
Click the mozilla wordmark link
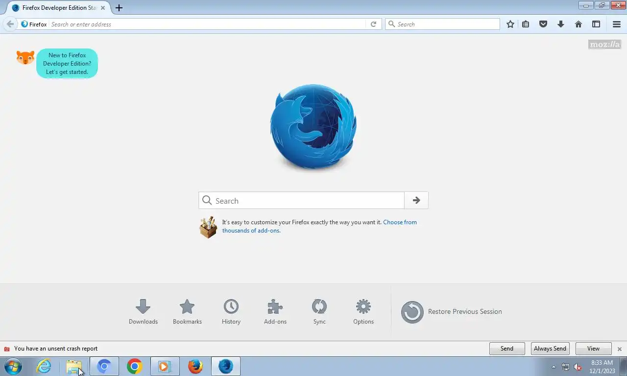click(x=605, y=44)
